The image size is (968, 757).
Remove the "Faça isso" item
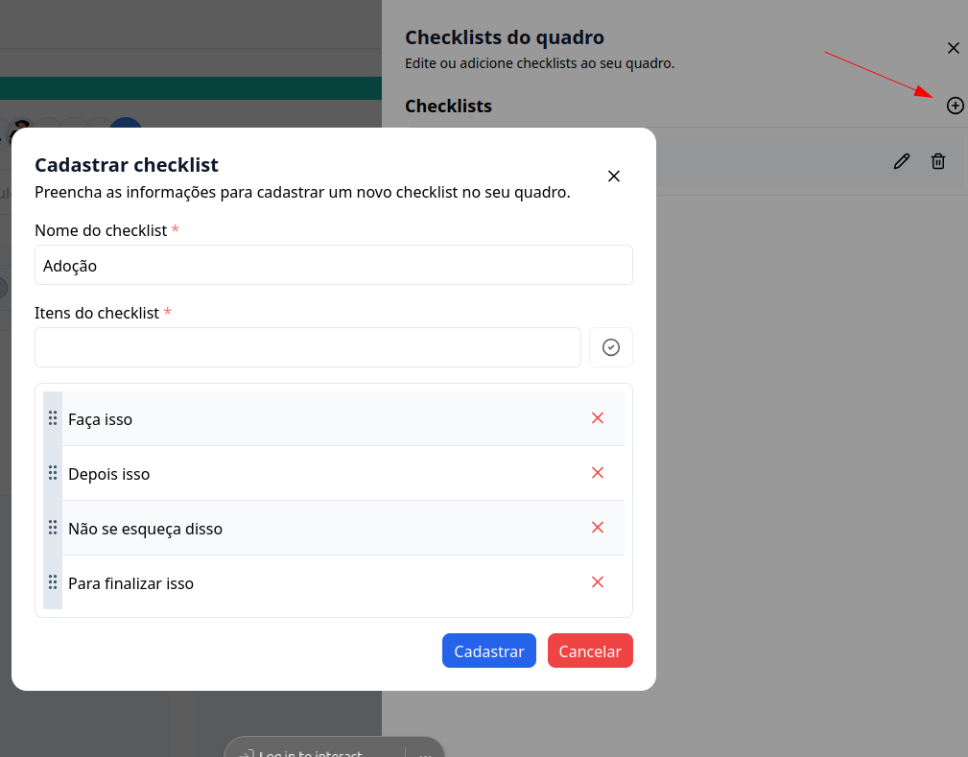[x=598, y=418]
